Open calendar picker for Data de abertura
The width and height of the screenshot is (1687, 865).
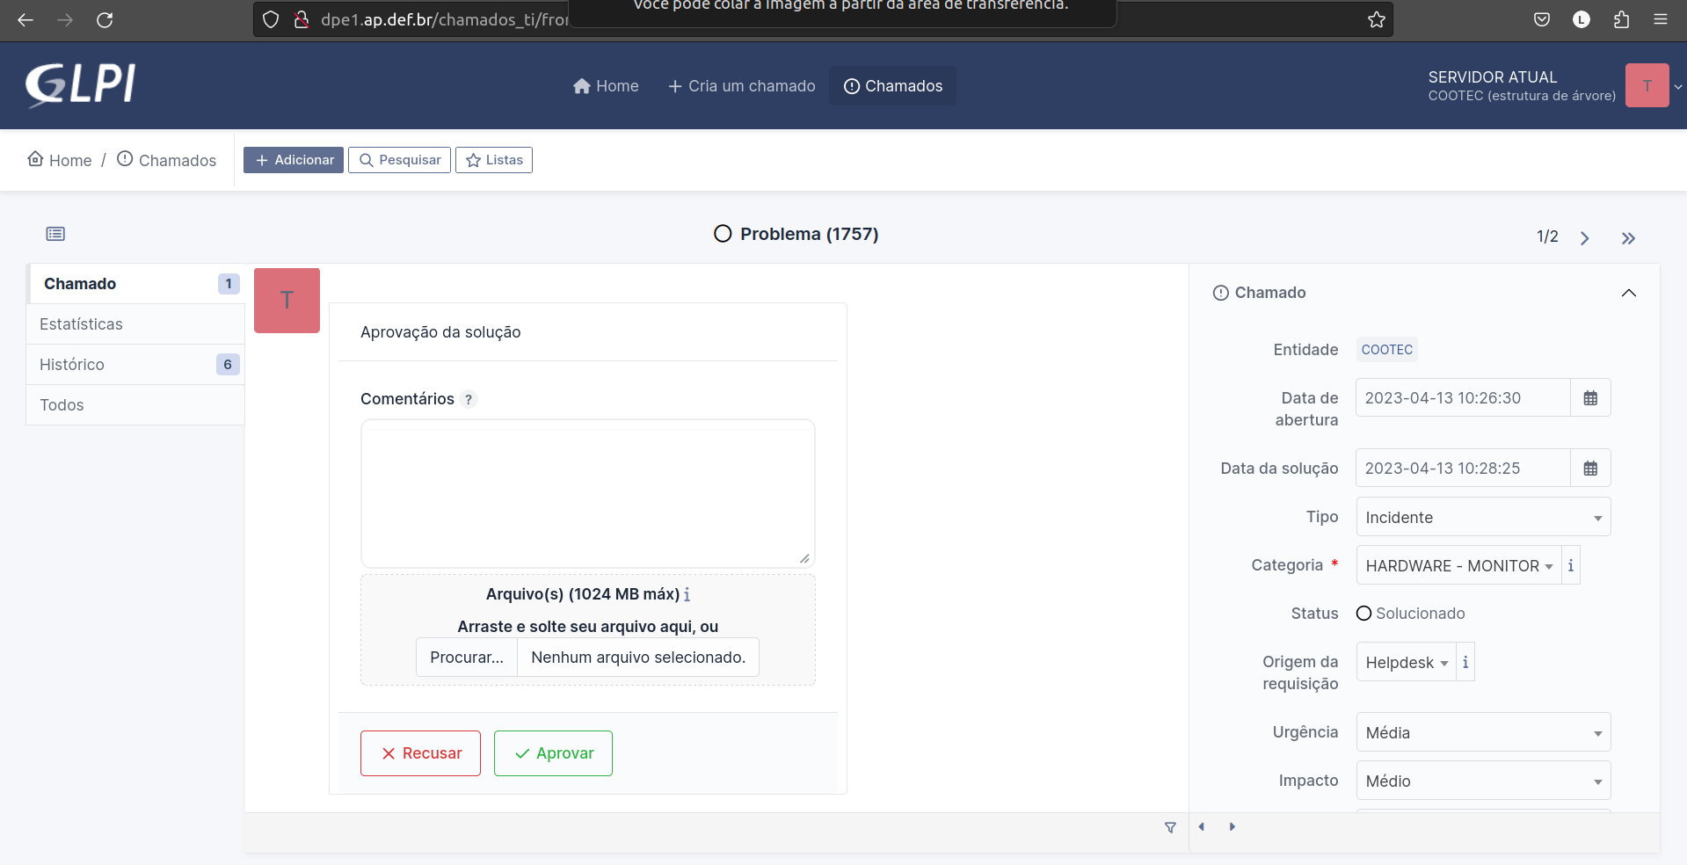1589,398
